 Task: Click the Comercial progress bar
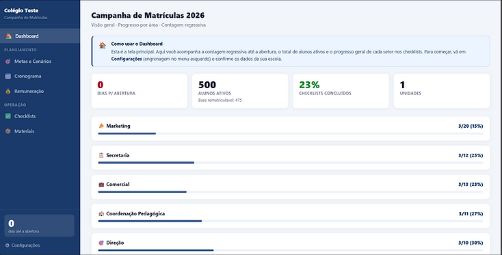(291, 191)
